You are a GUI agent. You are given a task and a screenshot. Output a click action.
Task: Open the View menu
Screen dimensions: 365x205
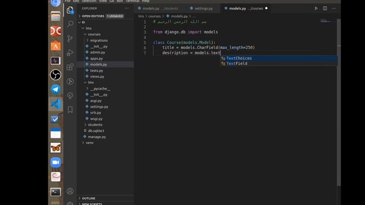tap(103, 1)
